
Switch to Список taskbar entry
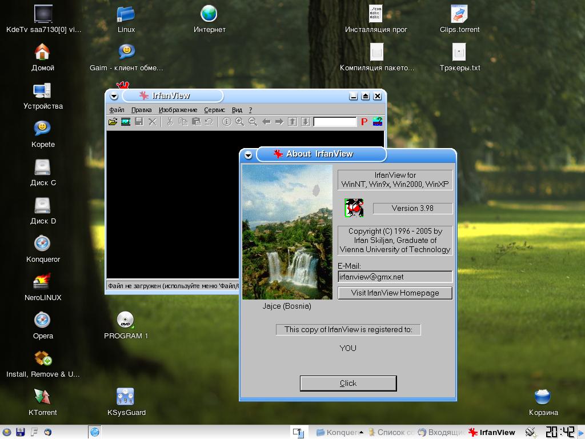coord(391,432)
